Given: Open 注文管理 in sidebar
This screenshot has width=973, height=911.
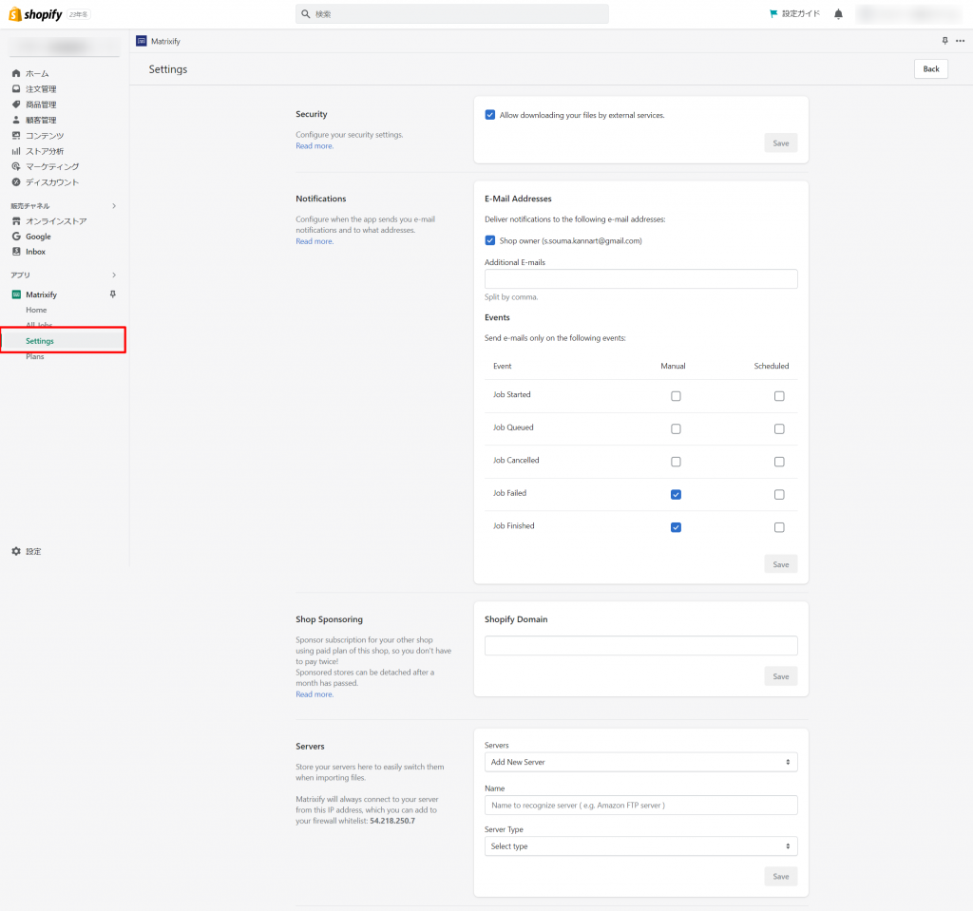Looking at the screenshot, I should coord(41,88).
